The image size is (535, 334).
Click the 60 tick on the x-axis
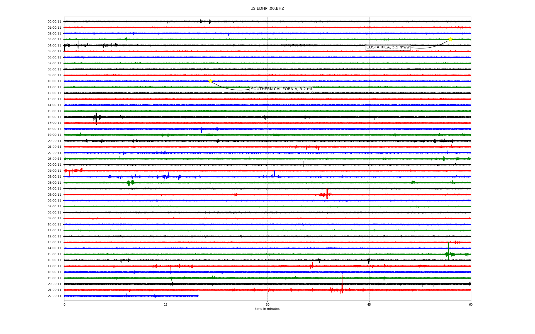(x=471, y=304)
